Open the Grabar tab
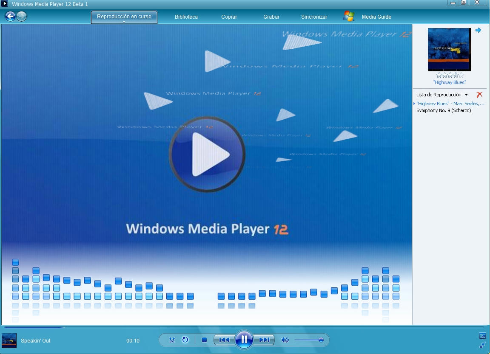 [271, 17]
